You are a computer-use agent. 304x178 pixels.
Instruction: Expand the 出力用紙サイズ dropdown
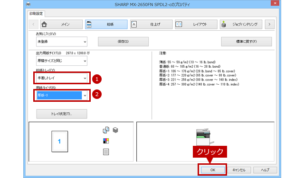point(62,61)
